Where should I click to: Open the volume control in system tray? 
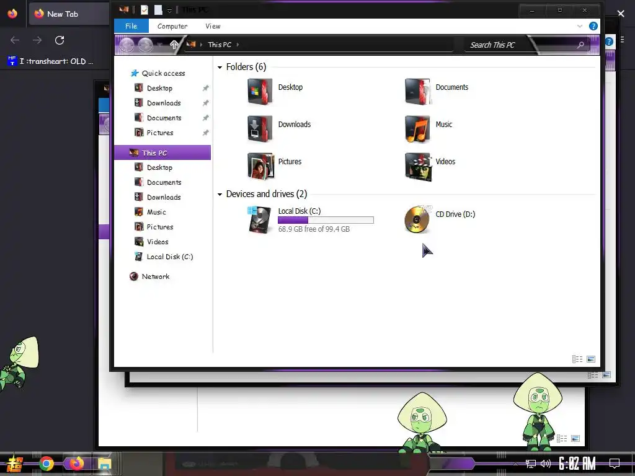(546, 464)
